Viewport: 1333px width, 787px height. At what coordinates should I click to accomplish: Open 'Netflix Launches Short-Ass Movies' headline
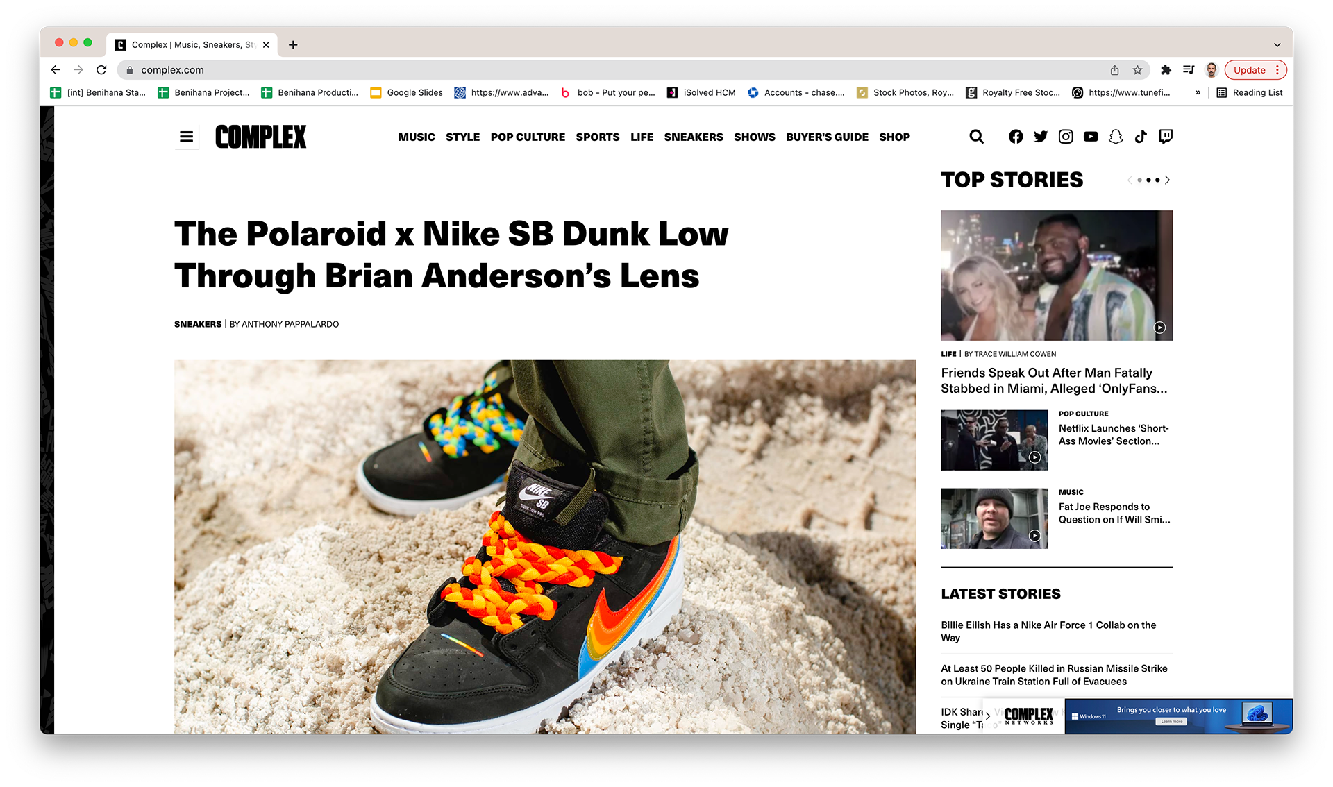pyautogui.click(x=1114, y=434)
